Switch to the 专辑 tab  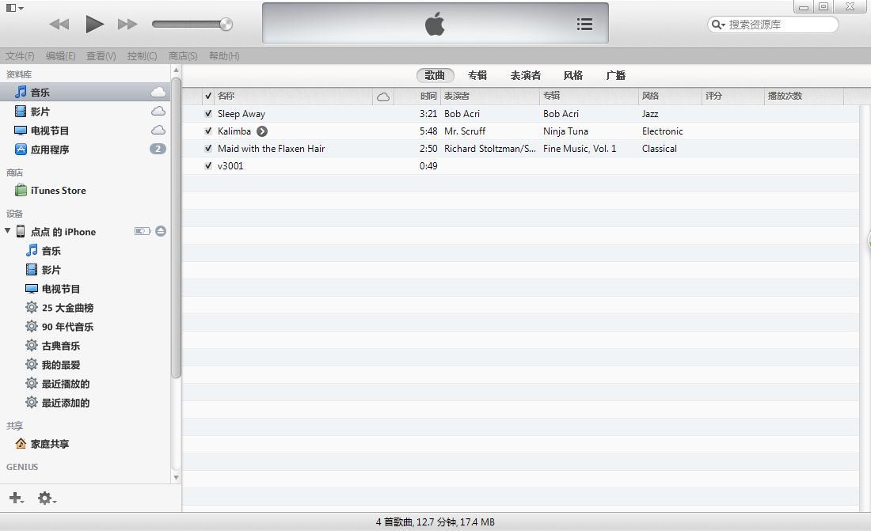[x=477, y=75]
